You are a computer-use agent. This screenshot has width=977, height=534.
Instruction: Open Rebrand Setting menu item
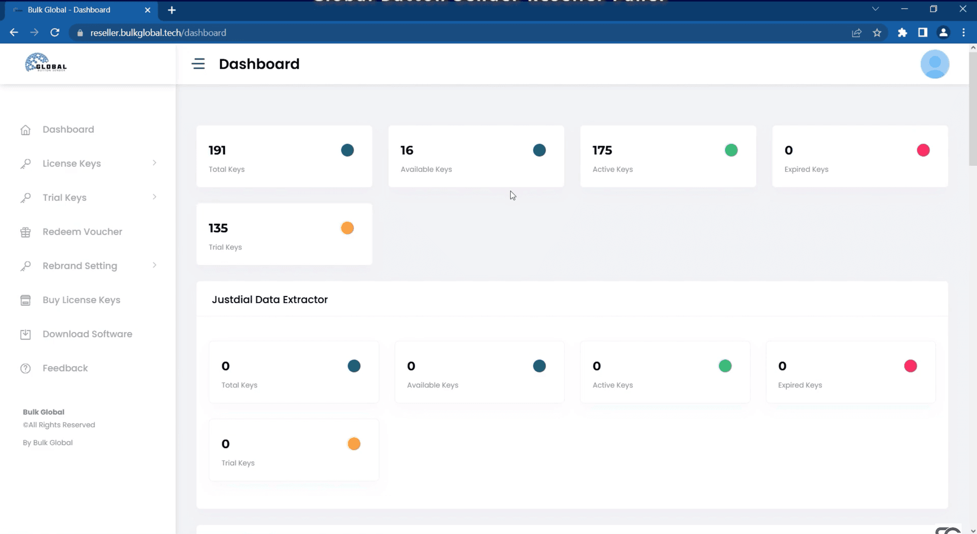click(80, 265)
